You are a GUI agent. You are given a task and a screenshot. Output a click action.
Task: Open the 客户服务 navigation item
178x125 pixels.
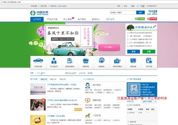[x=82, y=19]
